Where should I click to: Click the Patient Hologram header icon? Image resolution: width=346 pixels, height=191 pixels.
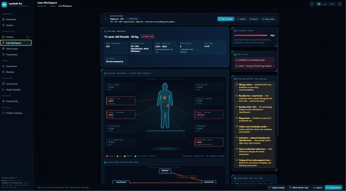105,73
